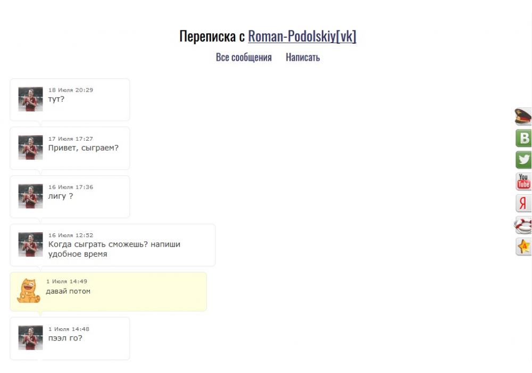Viewport: 532px width, 373px height.
Task: Click the timestamp '16 Июля 17:36'
Action: (71, 187)
